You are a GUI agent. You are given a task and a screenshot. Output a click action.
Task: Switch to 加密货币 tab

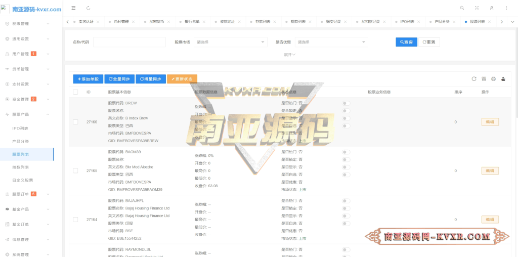click(x=157, y=22)
